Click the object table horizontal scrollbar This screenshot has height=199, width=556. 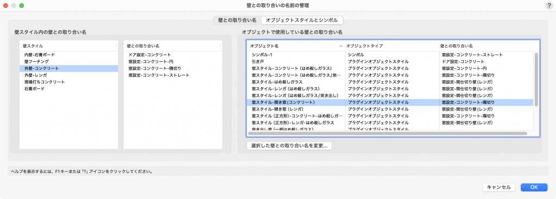point(388,133)
